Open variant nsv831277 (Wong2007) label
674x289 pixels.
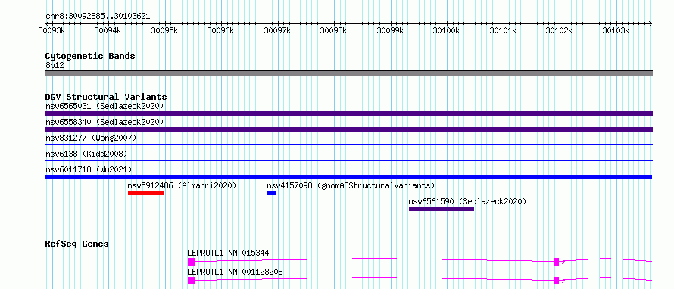click(x=91, y=138)
